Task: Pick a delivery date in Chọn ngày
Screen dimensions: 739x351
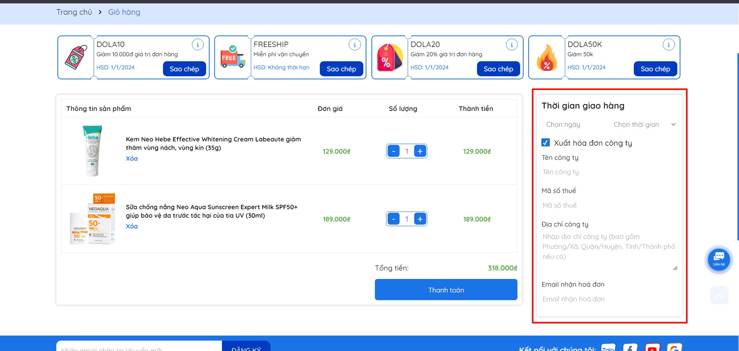Action: point(576,124)
